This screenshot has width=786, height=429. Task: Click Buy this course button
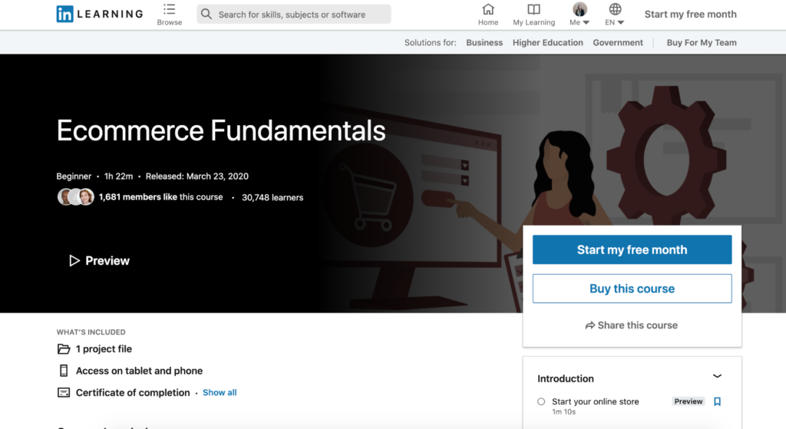point(632,289)
